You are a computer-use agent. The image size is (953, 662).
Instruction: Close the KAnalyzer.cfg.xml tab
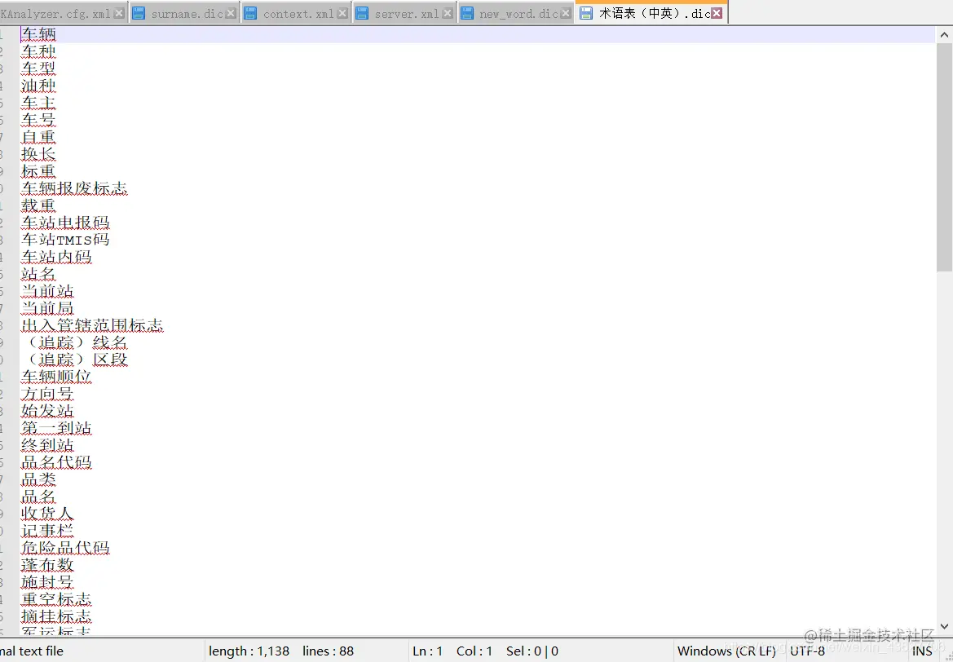coord(119,13)
